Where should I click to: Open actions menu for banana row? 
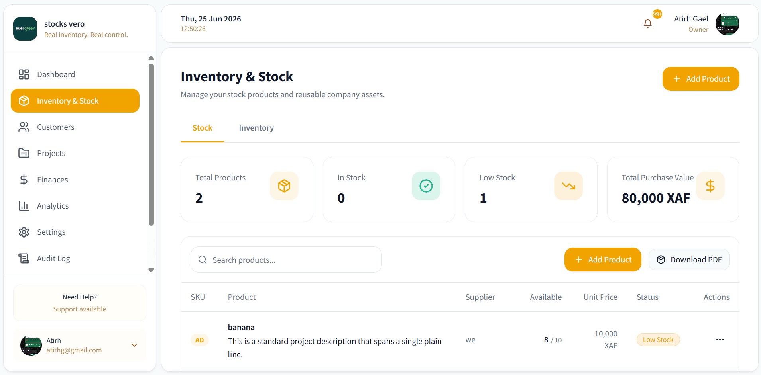(x=720, y=340)
